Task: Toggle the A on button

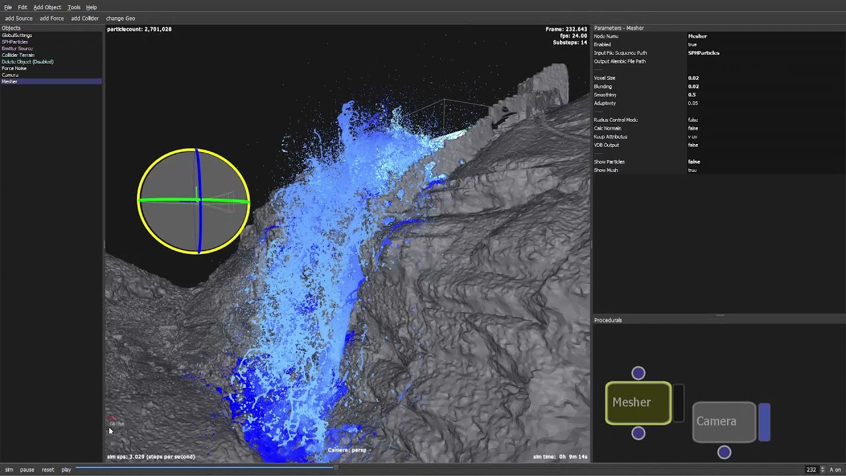Action: tap(835, 469)
